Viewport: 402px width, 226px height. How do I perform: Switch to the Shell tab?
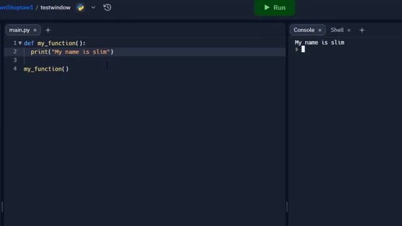point(337,30)
